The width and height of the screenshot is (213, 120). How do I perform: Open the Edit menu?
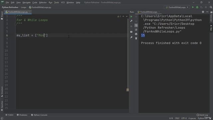(x=13, y=2)
